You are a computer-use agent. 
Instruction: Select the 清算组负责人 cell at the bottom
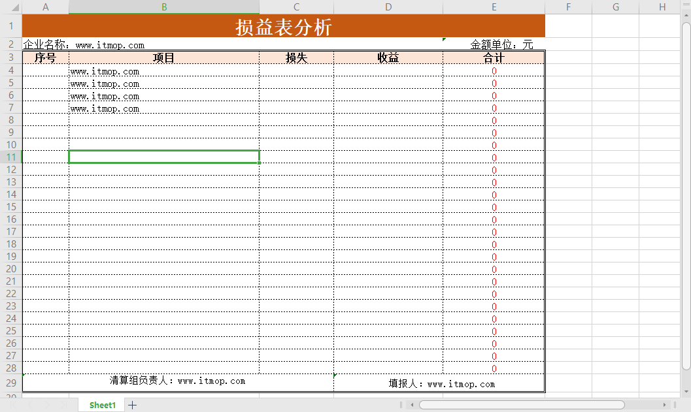point(177,381)
